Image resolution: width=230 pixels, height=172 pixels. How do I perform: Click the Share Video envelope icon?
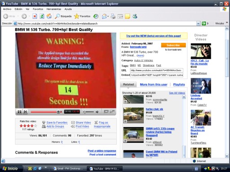coord(73,123)
